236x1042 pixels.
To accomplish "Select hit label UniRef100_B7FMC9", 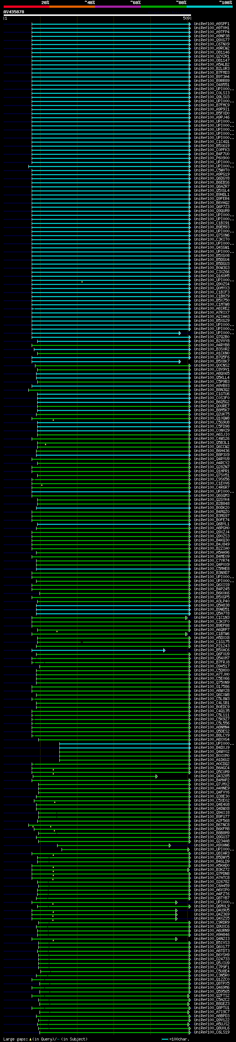I will click(x=211, y=105).
